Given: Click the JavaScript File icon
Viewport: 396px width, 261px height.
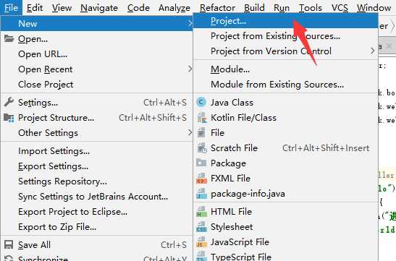Looking at the screenshot, I should (201, 242).
